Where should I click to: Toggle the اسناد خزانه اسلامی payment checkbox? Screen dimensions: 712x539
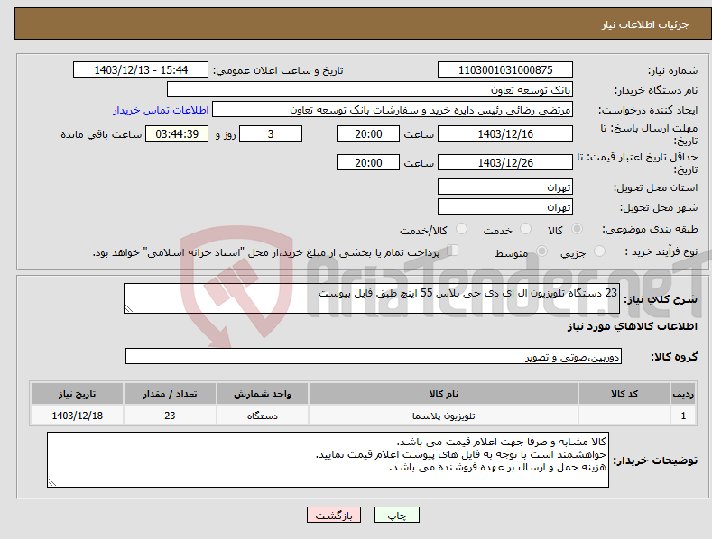(x=453, y=251)
